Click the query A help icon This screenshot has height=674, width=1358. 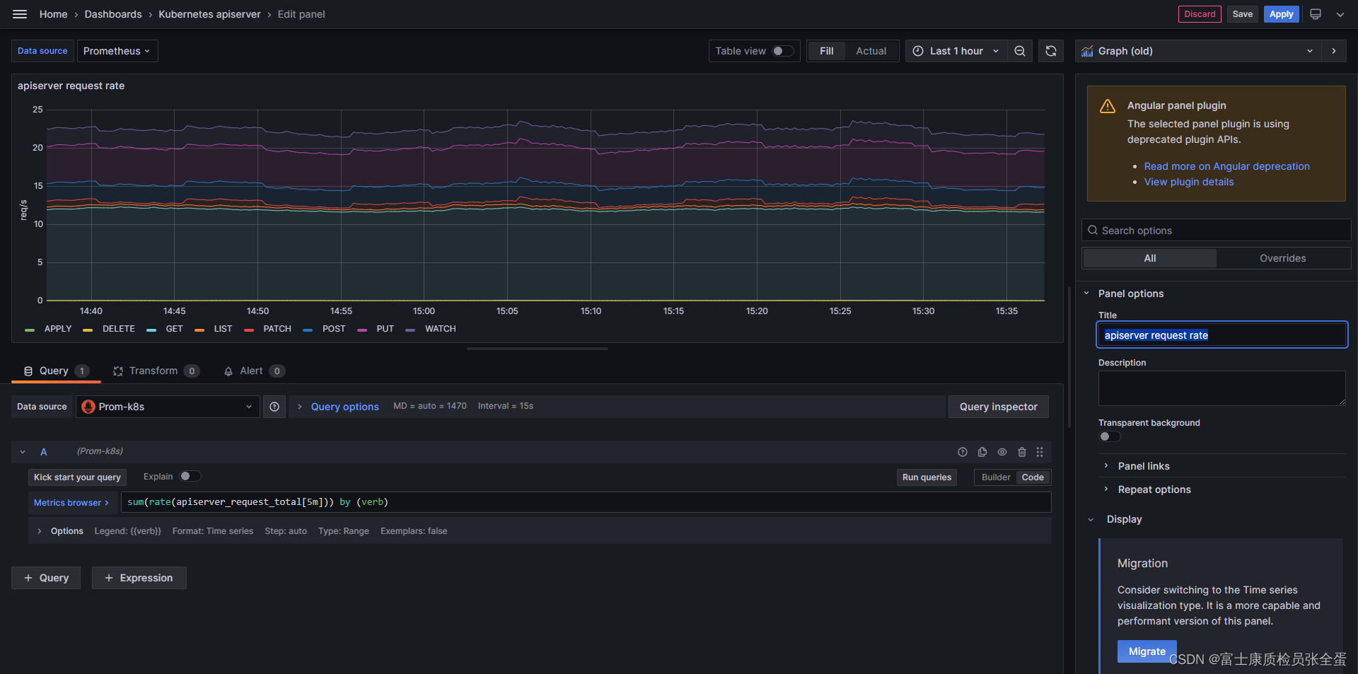tap(963, 452)
